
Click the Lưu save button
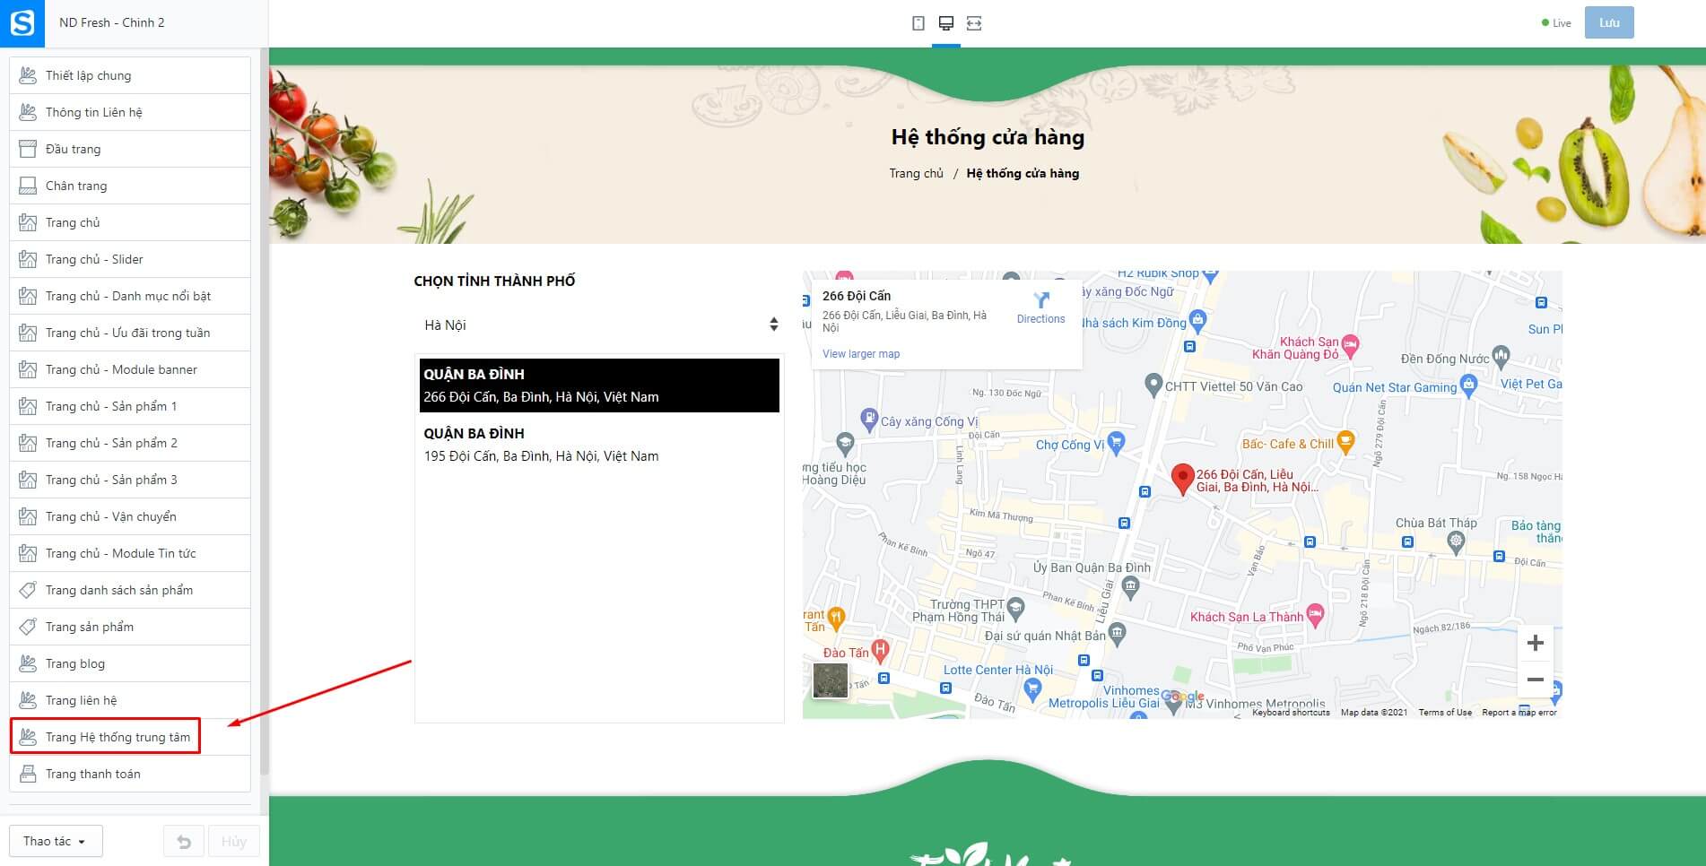(1609, 22)
